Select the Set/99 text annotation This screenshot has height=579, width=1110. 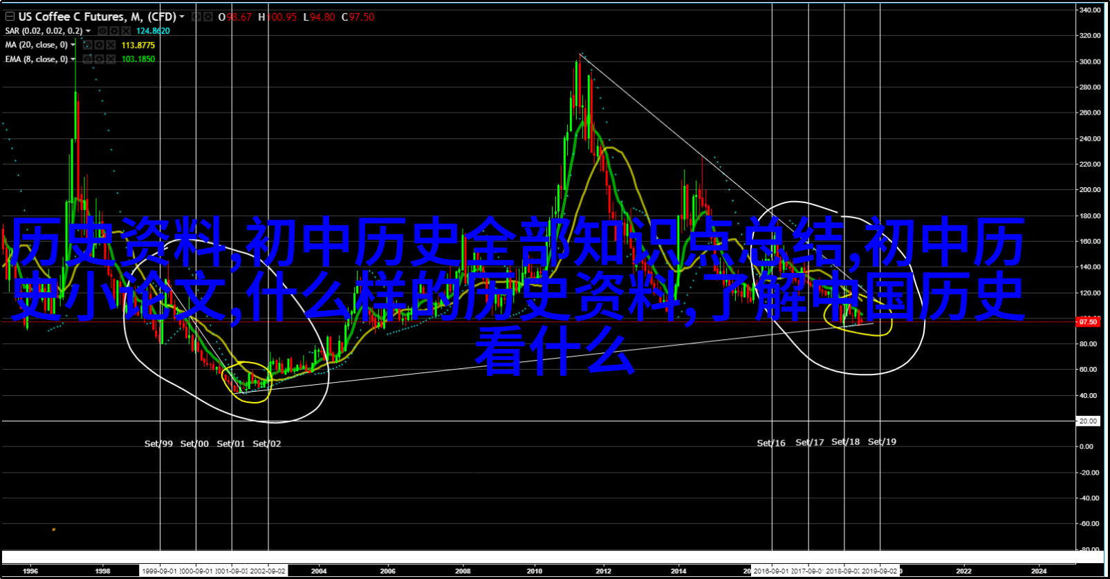tap(158, 444)
